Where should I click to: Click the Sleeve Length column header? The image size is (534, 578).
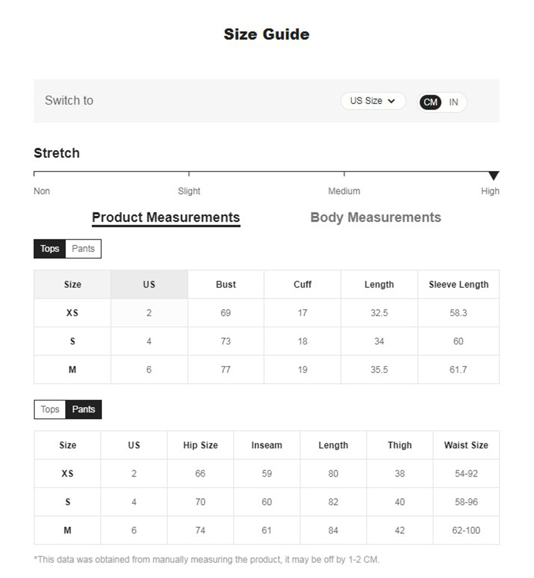point(458,285)
